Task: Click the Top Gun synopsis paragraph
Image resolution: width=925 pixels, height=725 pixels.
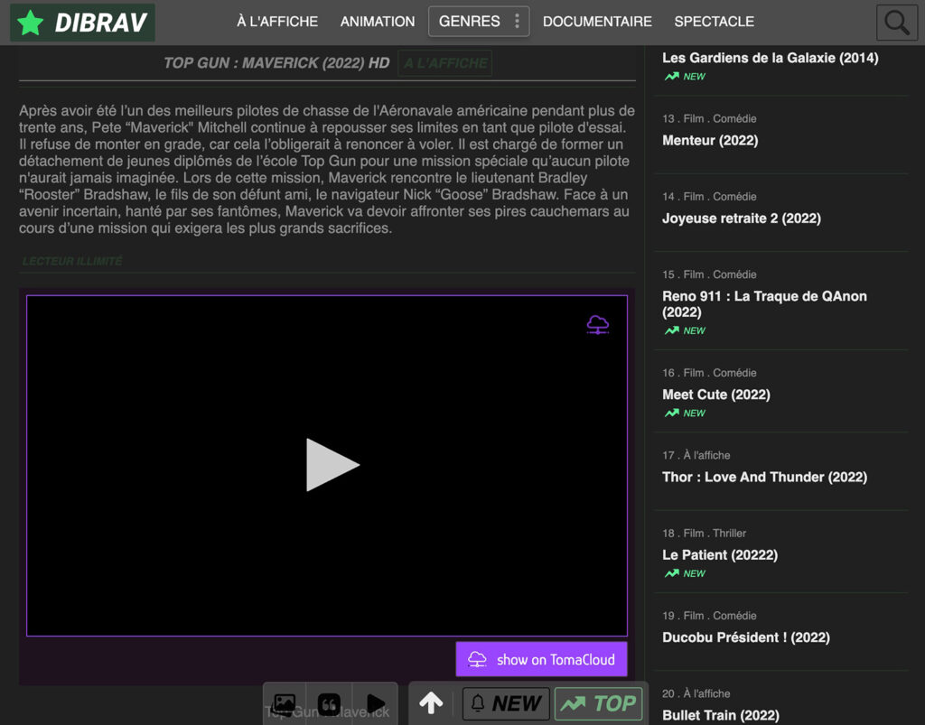Action: click(327, 169)
